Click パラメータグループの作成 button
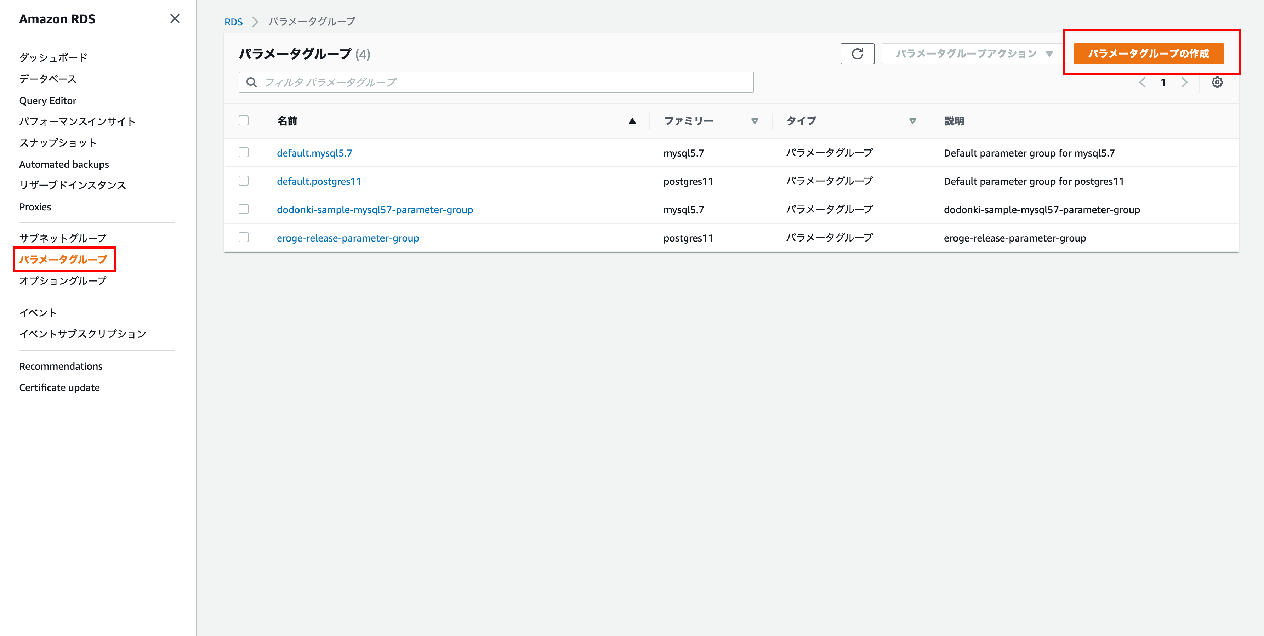Screen dimensions: 1264x636 pyautogui.click(x=1148, y=53)
